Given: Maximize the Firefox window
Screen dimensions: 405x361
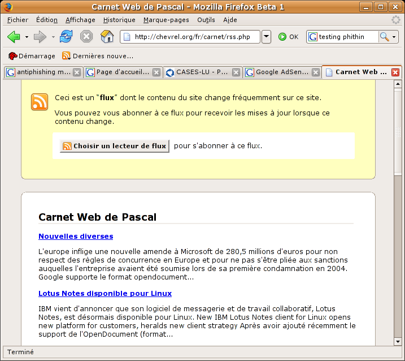Looking at the screenshot, I should (381, 7).
